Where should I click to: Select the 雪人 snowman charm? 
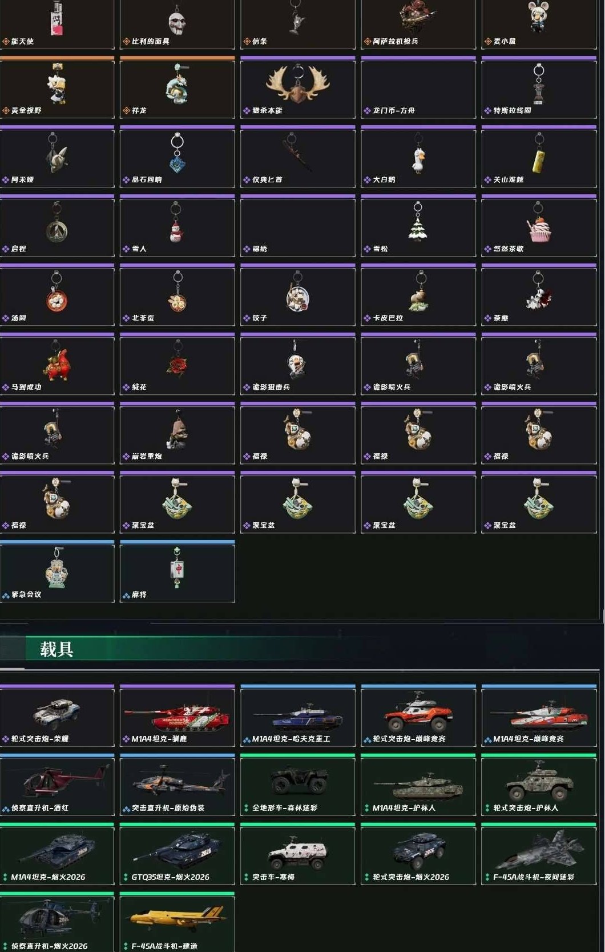(178, 226)
